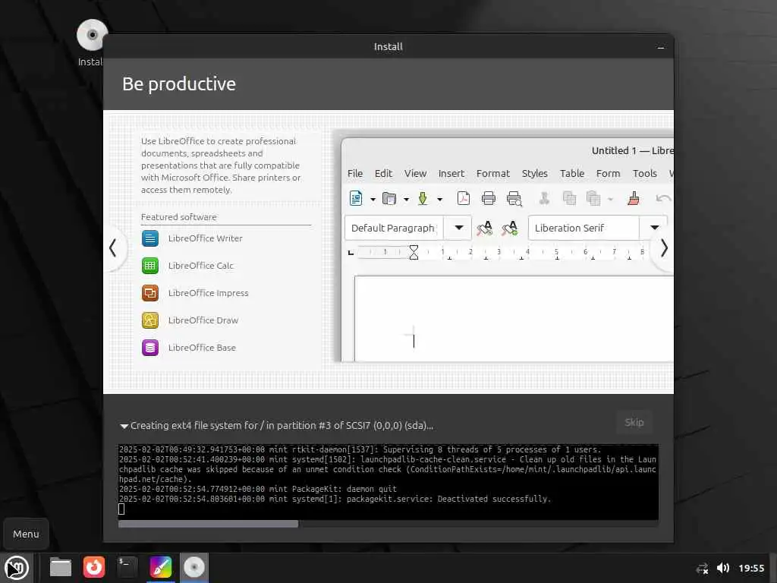Screen dimensions: 777x583
Task: Click the LibreOffice Impress label
Action: click(208, 293)
